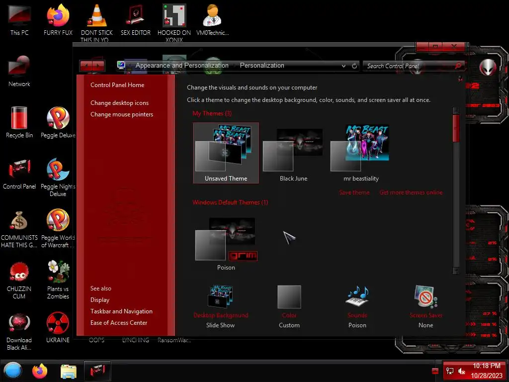Image resolution: width=509 pixels, height=382 pixels.
Task: Click the Start orb on the taskbar
Action: tap(13, 371)
